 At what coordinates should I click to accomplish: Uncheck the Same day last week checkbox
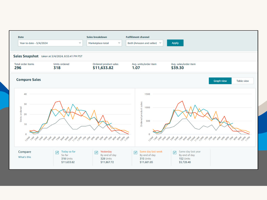135,153
